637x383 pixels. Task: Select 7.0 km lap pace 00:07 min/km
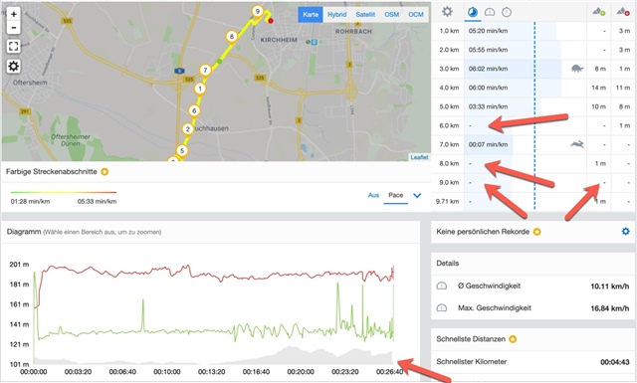point(488,144)
